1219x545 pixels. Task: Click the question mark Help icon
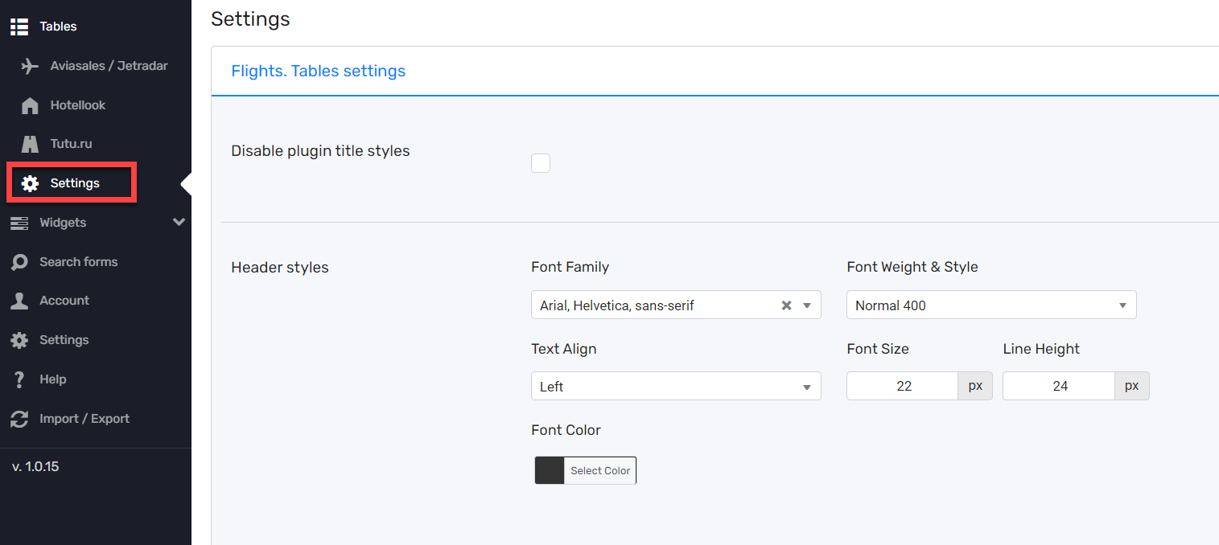(x=19, y=379)
